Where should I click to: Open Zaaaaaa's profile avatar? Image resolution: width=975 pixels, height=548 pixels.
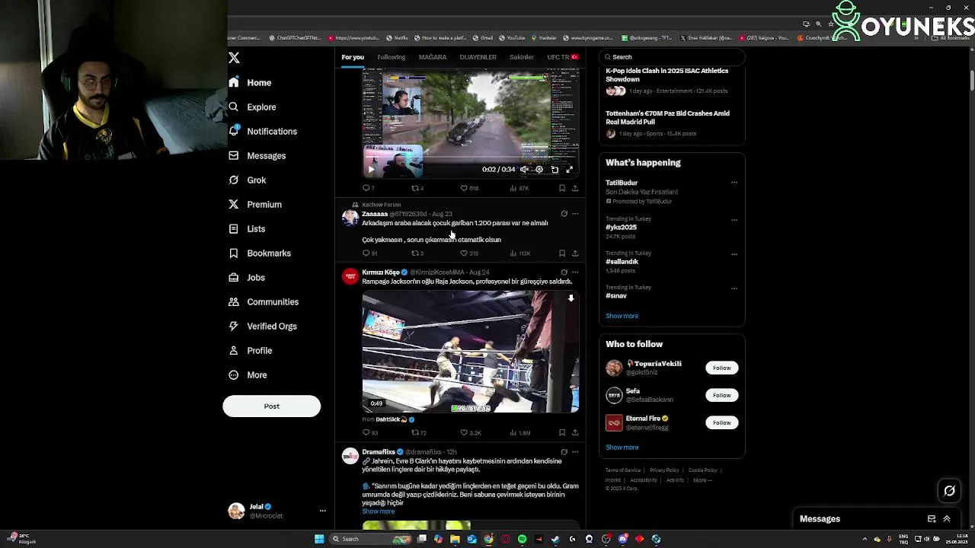(x=350, y=218)
